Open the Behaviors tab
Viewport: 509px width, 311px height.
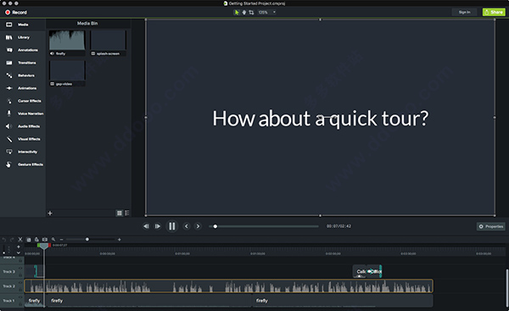point(22,75)
